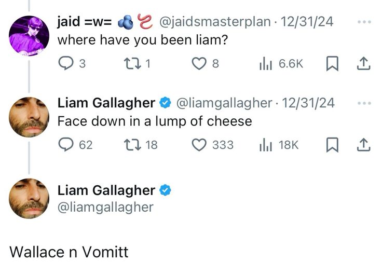
Task: Bookmark Liam's 'lump of cheese' tweet
Action: point(332,145)
